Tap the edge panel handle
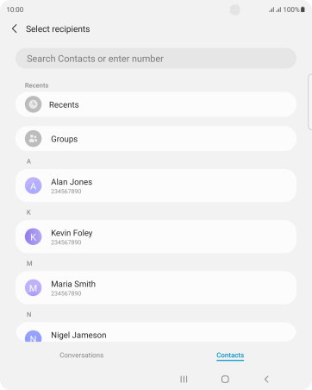This screenshot has height=390, width=312. pyautogui.click(x=310, y=102)
